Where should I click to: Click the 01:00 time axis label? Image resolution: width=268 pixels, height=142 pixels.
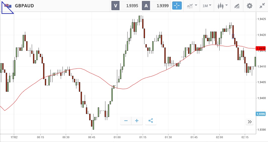(117, 137)
